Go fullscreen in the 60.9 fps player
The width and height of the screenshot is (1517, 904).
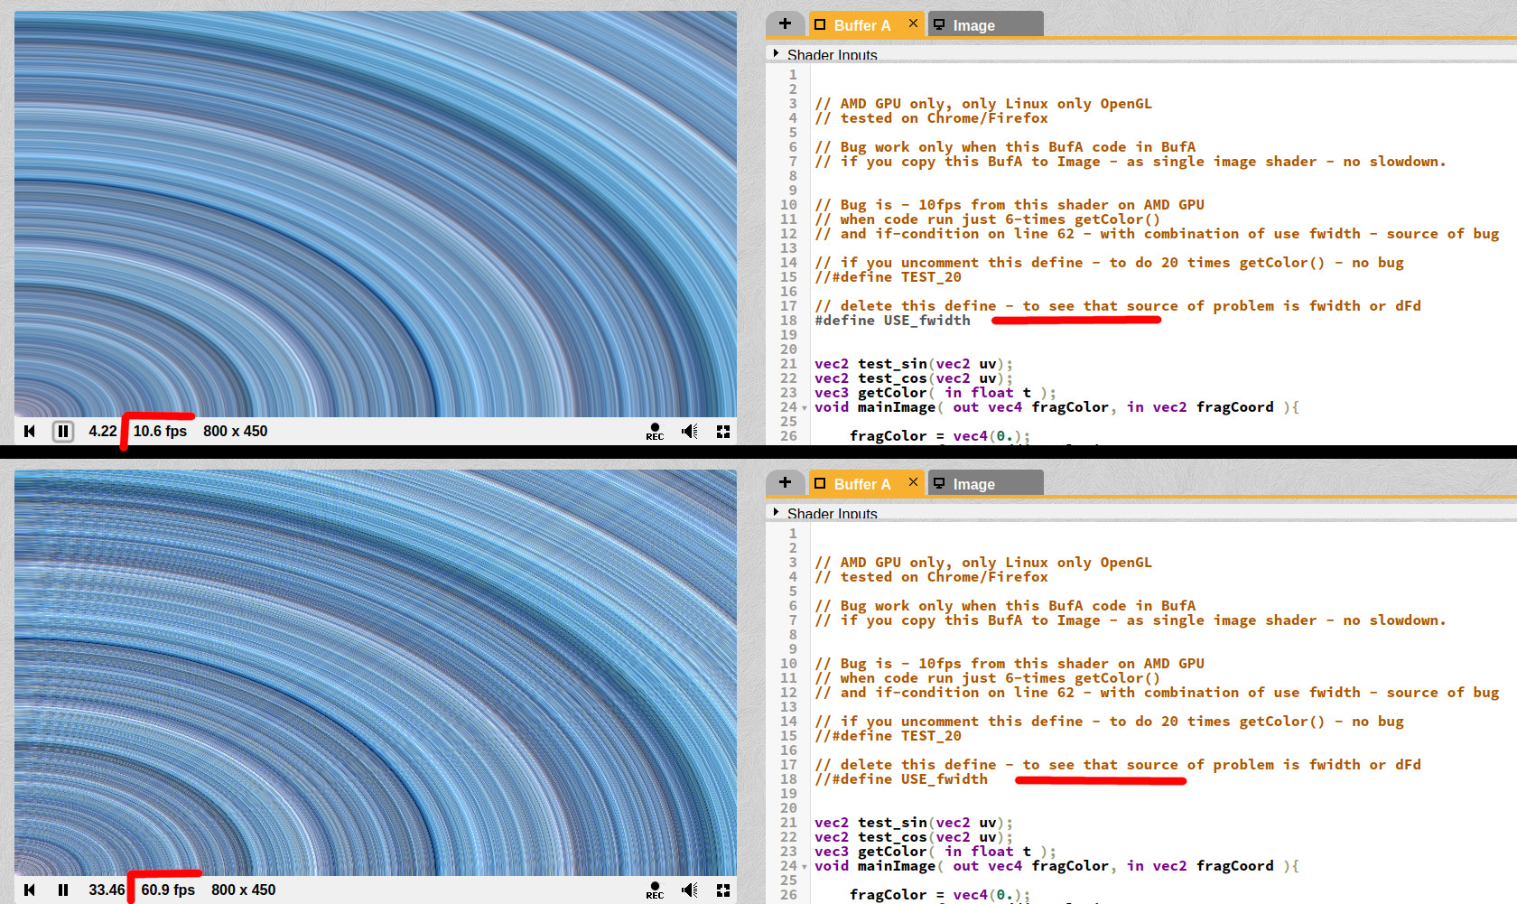pos(723,890)
